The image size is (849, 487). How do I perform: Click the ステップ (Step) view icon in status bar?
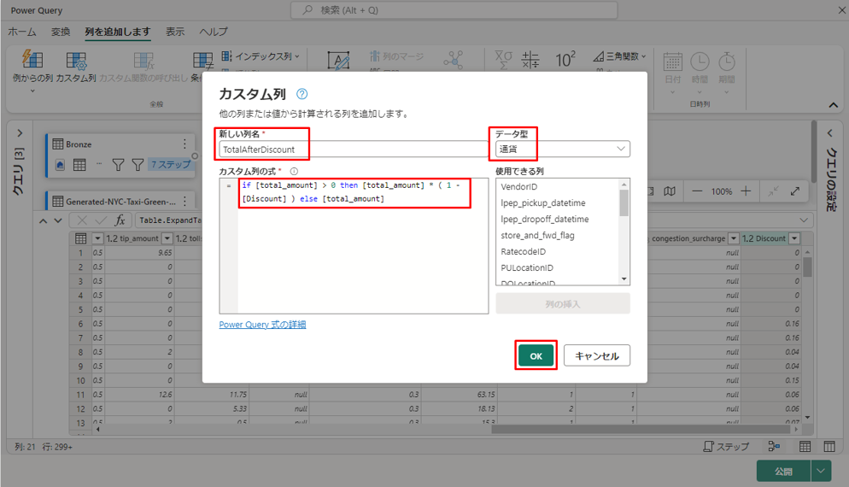725,446
